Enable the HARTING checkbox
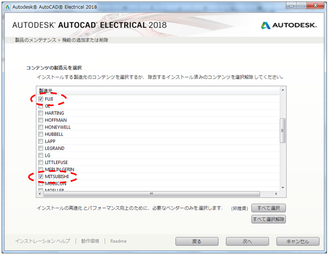 [41, 113]
